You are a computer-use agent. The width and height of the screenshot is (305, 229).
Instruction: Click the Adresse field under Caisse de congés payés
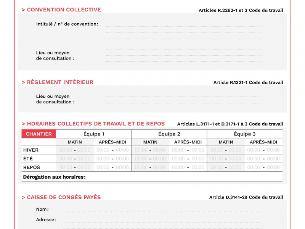[x=162, y=220]
